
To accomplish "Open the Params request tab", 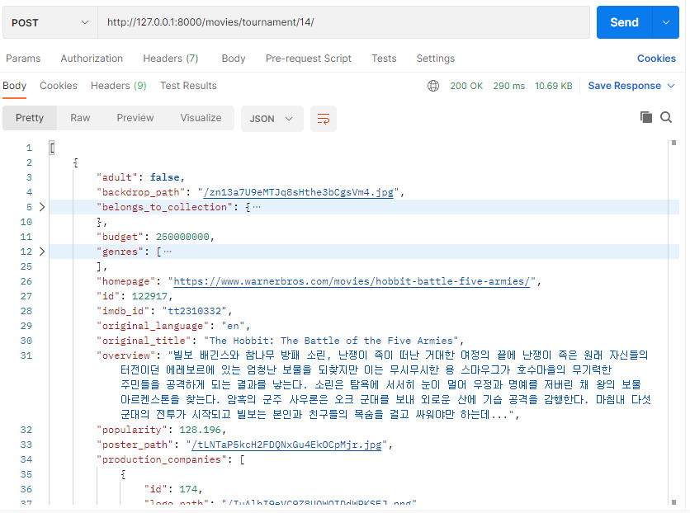I will coord(23,59).
